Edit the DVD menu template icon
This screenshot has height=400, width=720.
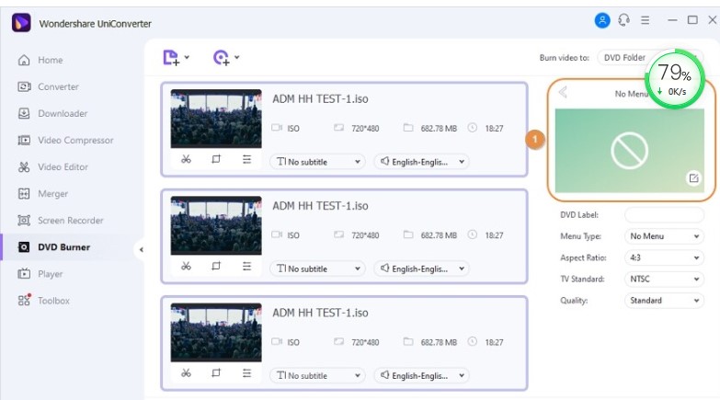(694, 178)
